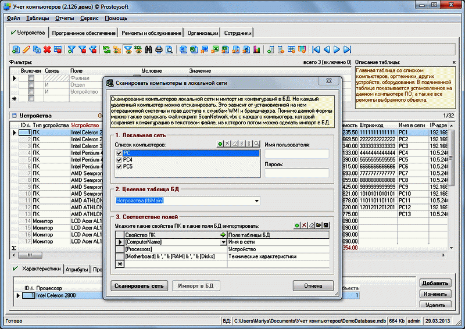Click the Отмена button
The width and height of the screenshot is (465, 329).
pos(313,285)
